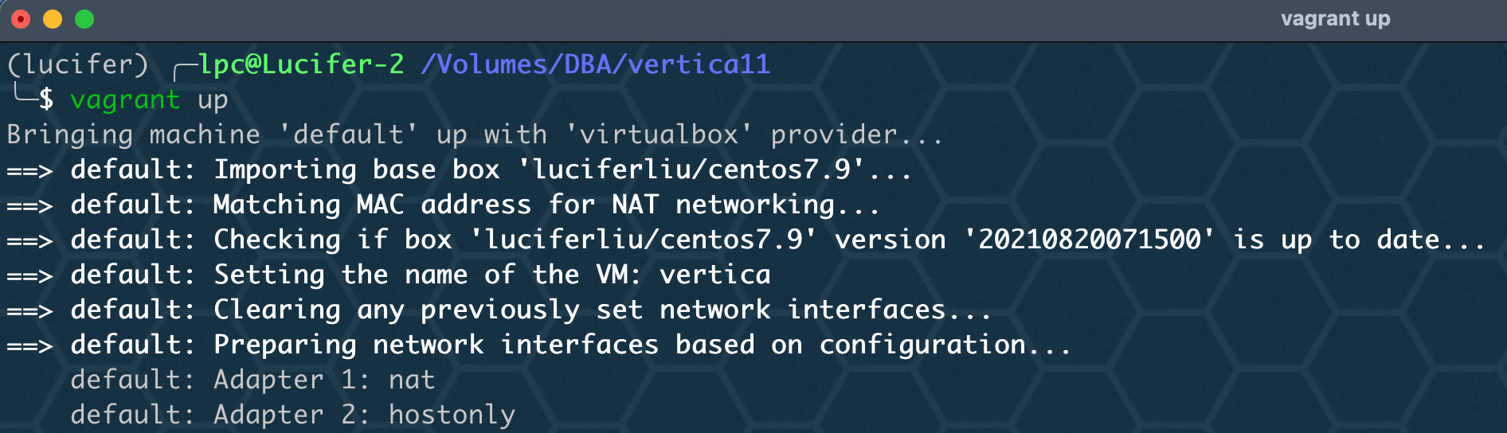Click the 'Clearing any previously set' line
Image resolution: width=1507 pixels, height=433 pixels.
[x=499, y=310]
